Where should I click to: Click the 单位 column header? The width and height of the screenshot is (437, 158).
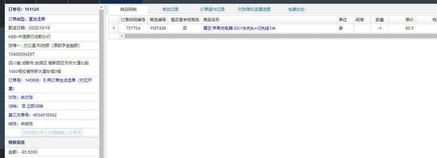pyautogui.click(x=346, y=20)
